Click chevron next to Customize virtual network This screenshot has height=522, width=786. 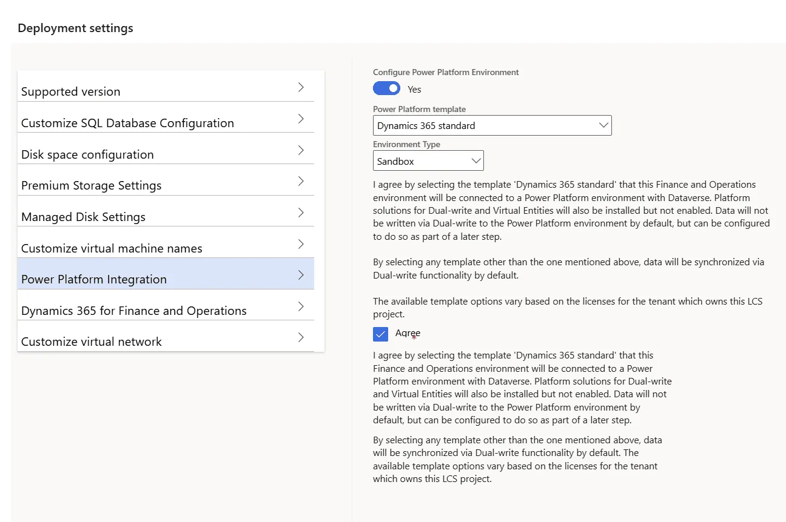[301, 337]
